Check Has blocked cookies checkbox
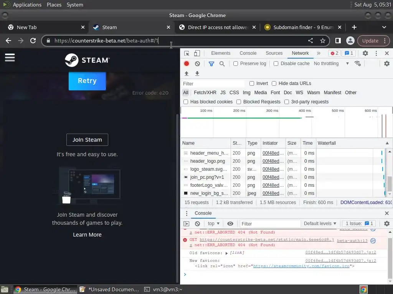The height and width of the screenshot is (294, 393). pyautogui.click(x=186, y=102)
